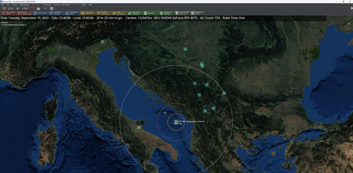Open the Map Settings menu
This screenshot has width=353, height=173.
[24, 5]
